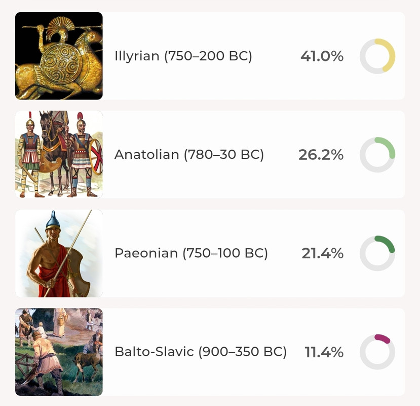Click the 26.2% Anatolian percentage
420x406 pixels.
321,155
